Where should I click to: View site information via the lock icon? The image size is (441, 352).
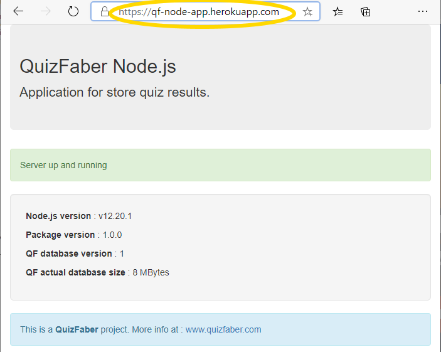(x=105, y=12)
